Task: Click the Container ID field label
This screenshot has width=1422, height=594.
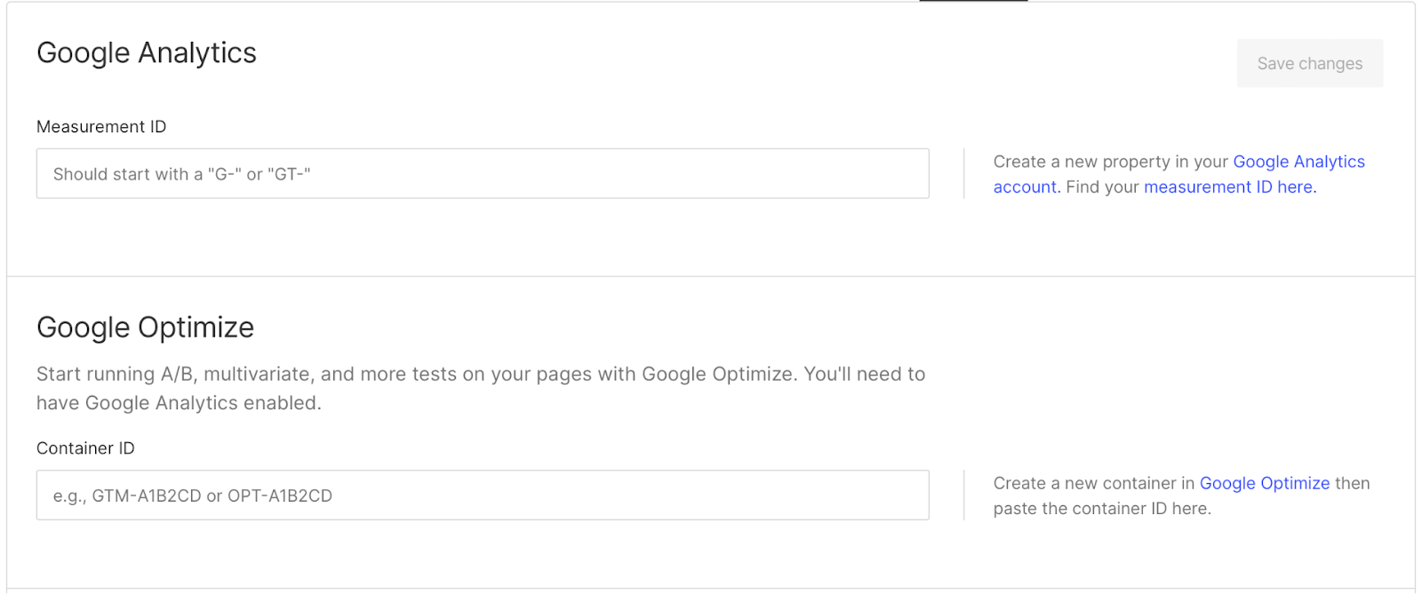Action: coord(85,448)
